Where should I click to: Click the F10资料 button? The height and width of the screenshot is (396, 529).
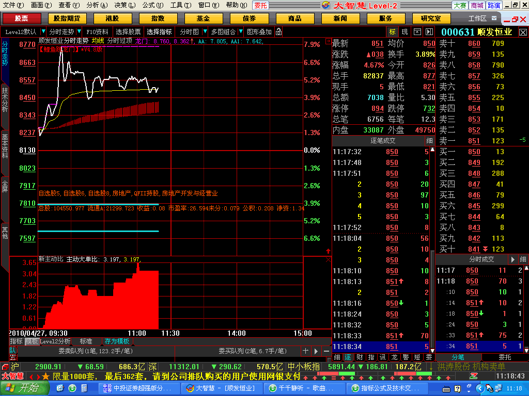coord(97,32)
